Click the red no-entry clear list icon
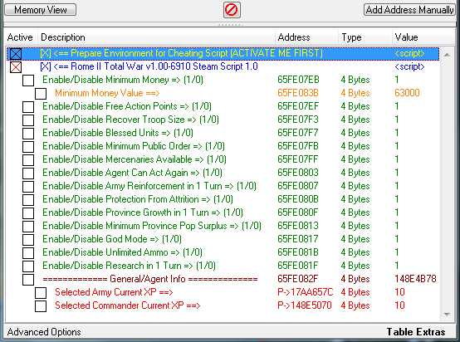The image size is (460, 342). (232, 10)
